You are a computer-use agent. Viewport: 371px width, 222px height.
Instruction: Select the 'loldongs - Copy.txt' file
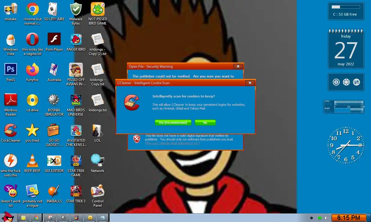pyautogui.click(x=98, y=75)
